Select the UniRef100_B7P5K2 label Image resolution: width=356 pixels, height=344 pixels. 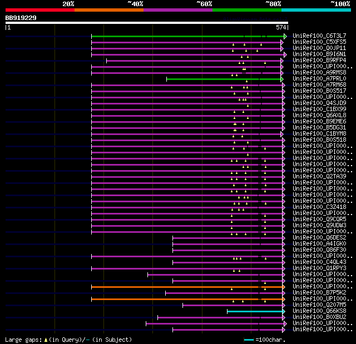(x=319, y=293)
